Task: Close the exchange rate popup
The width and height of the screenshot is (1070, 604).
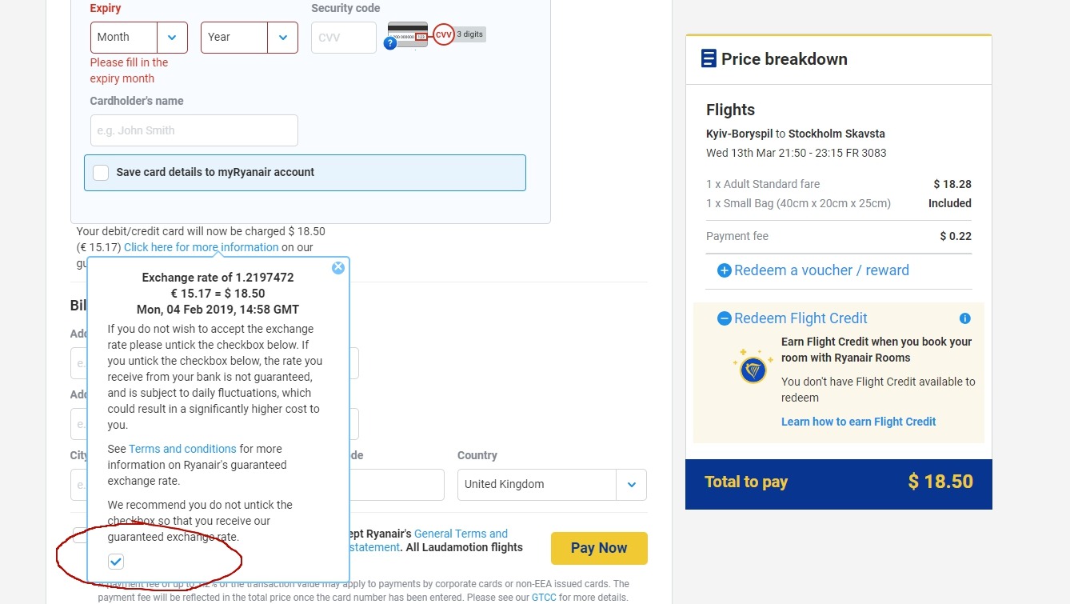Action: [338, 268]
